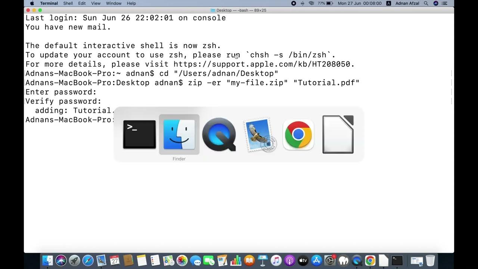Open Reminders list icon in Dock
Screen dimensions: 478x269
click(x=155, y=260)
